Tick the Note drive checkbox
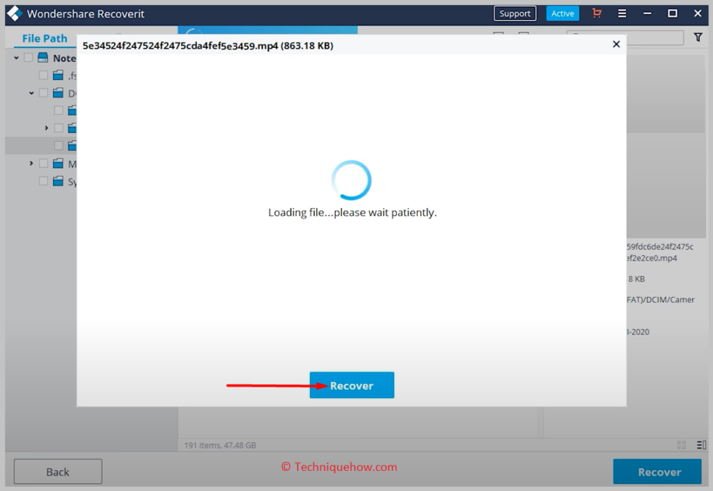Viewport: 713px width, 491px height. [28, 57]
